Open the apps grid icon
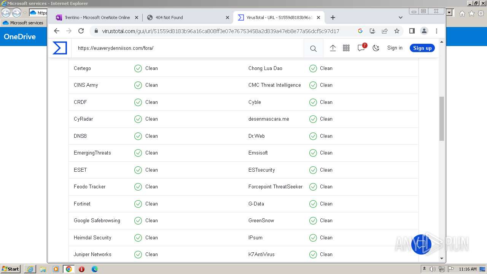The image size is (487, 274). (346, 48)
